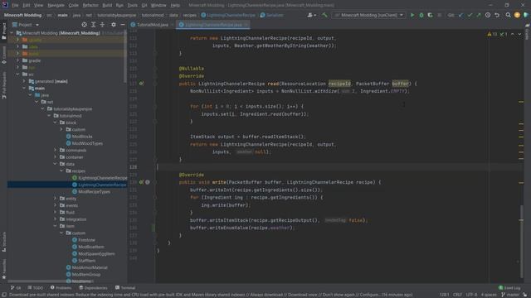
Task: Expand the commands package
Action: [x=56, y=150]
